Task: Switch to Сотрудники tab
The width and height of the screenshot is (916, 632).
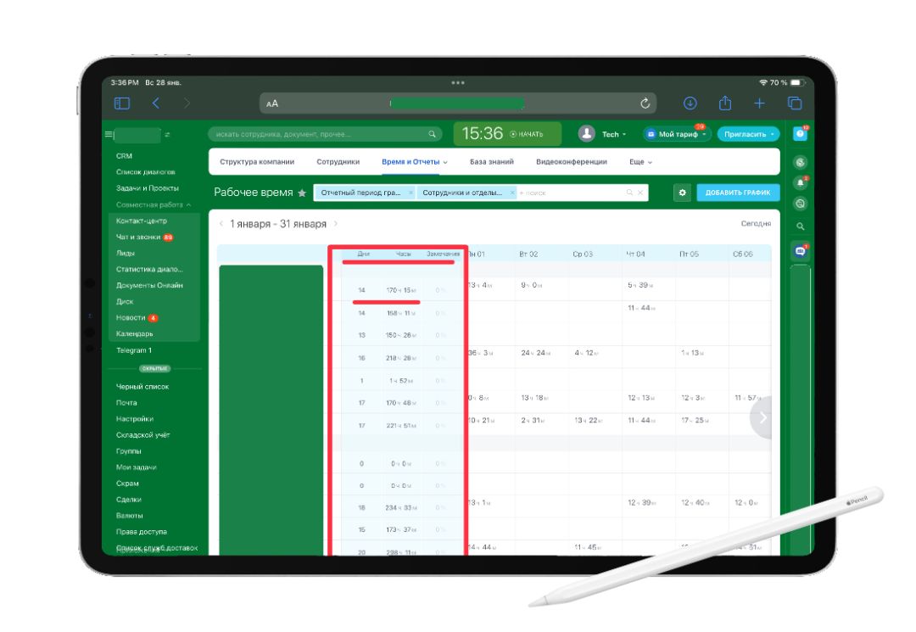Action: 338,162
